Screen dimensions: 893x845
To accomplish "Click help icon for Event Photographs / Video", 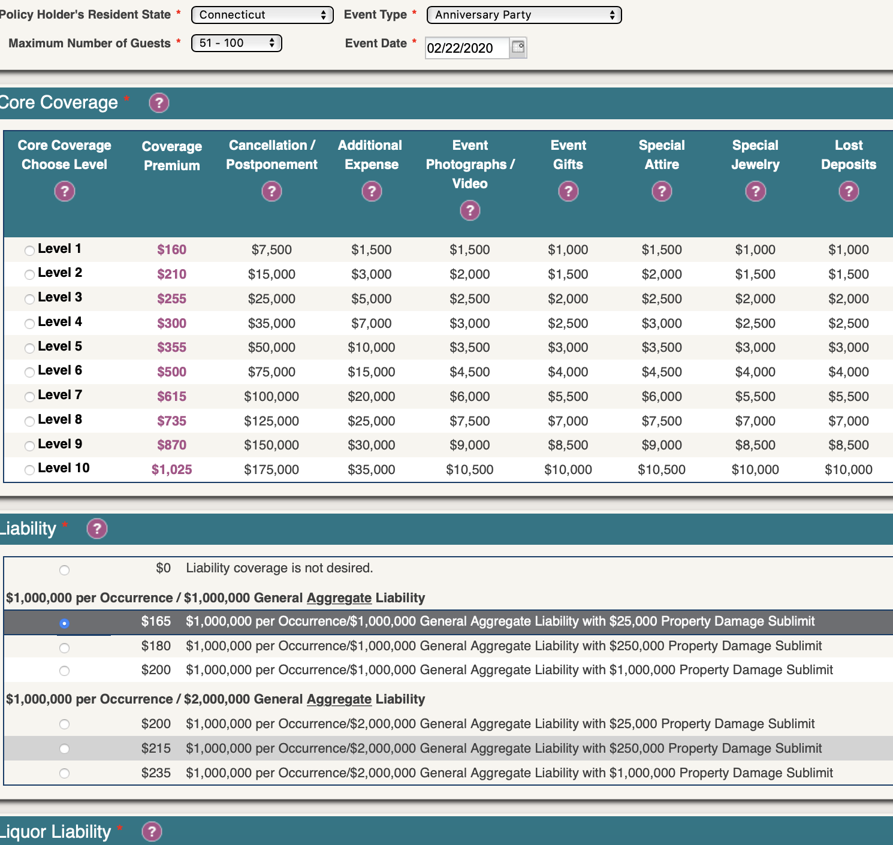I will tap(470, 211).
